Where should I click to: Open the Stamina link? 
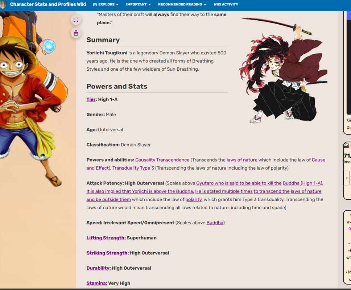tap(97, 283)
